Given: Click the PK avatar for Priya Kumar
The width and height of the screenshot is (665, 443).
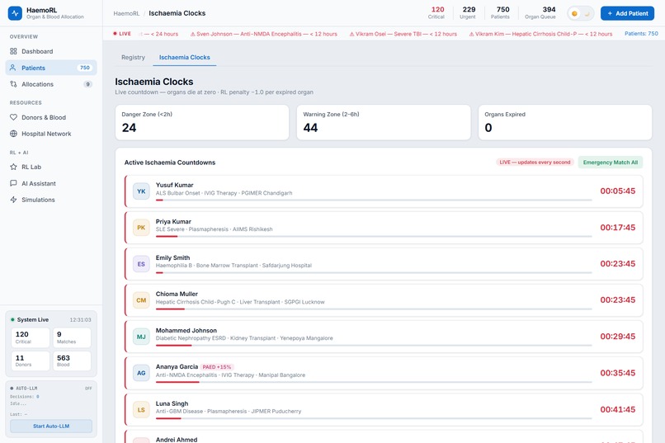Looking at the screenshot, I should pos(141,228).
